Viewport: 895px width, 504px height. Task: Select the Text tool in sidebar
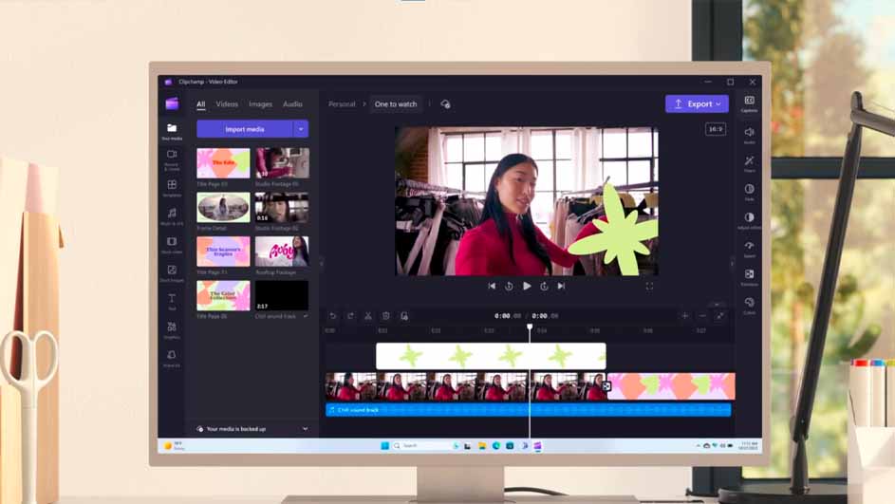click(172, 302)
